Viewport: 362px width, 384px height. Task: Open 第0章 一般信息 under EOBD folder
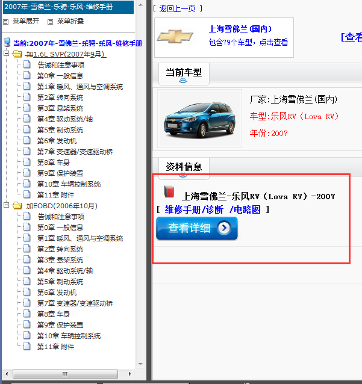point(60,228)
